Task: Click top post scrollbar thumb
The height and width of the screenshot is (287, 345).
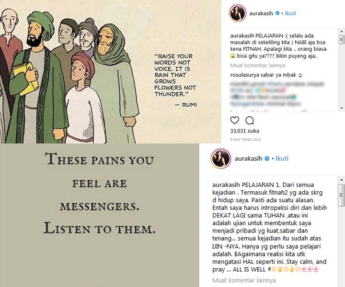Action: [342, 40]
